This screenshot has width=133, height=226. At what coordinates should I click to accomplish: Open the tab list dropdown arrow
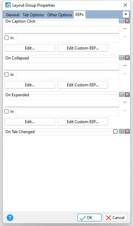point(126,14)
